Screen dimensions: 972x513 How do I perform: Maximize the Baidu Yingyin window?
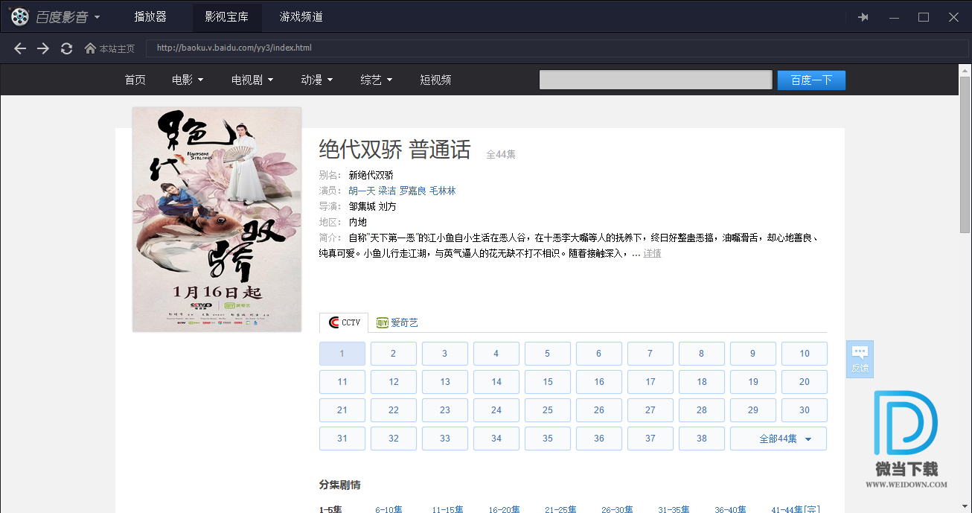(924, 17)
